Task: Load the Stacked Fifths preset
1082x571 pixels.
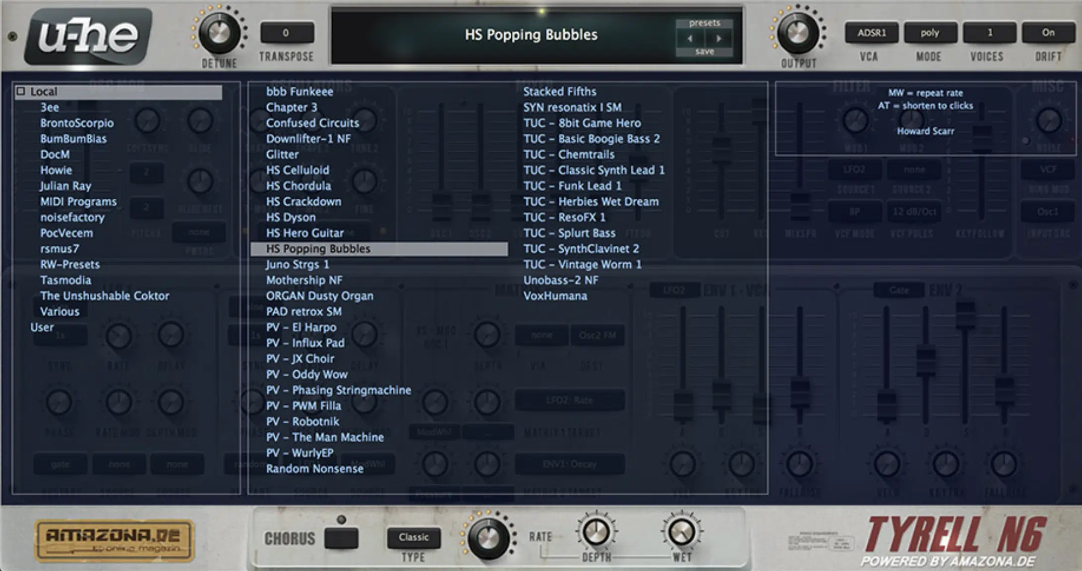Action: (x=560, y=92)
